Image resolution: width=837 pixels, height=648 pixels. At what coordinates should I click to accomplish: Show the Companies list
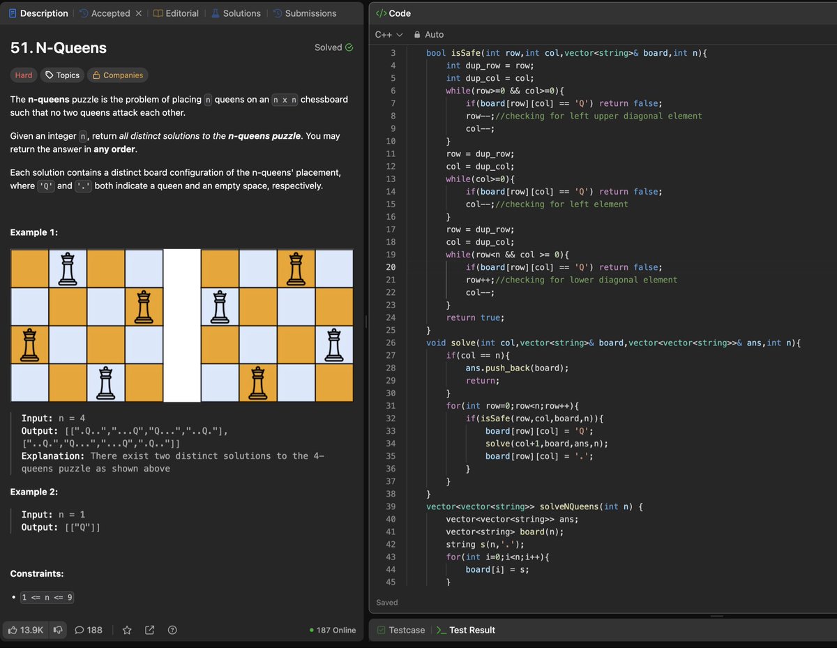coord(118,75)
